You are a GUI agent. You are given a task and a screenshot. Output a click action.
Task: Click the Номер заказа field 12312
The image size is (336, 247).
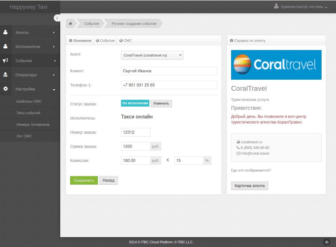pyautogui.click(x=136, y=132)
